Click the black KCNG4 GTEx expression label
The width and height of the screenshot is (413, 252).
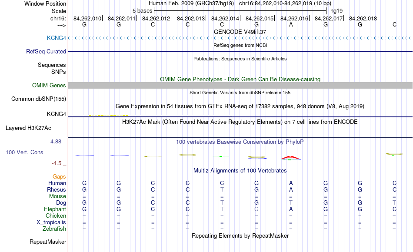[x=57, y=114]
